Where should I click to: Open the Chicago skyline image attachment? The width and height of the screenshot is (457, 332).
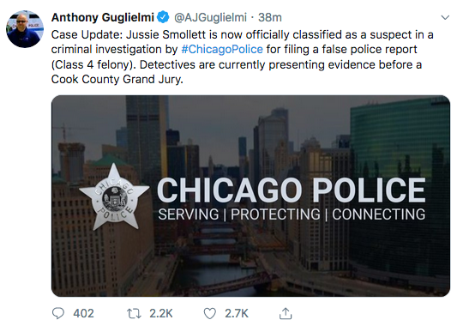pyautogui.click(x=250, y=196)
